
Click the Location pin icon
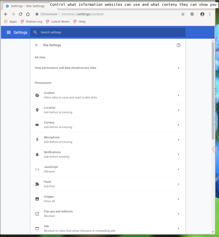pyautogui.click(x=37, y=110)
